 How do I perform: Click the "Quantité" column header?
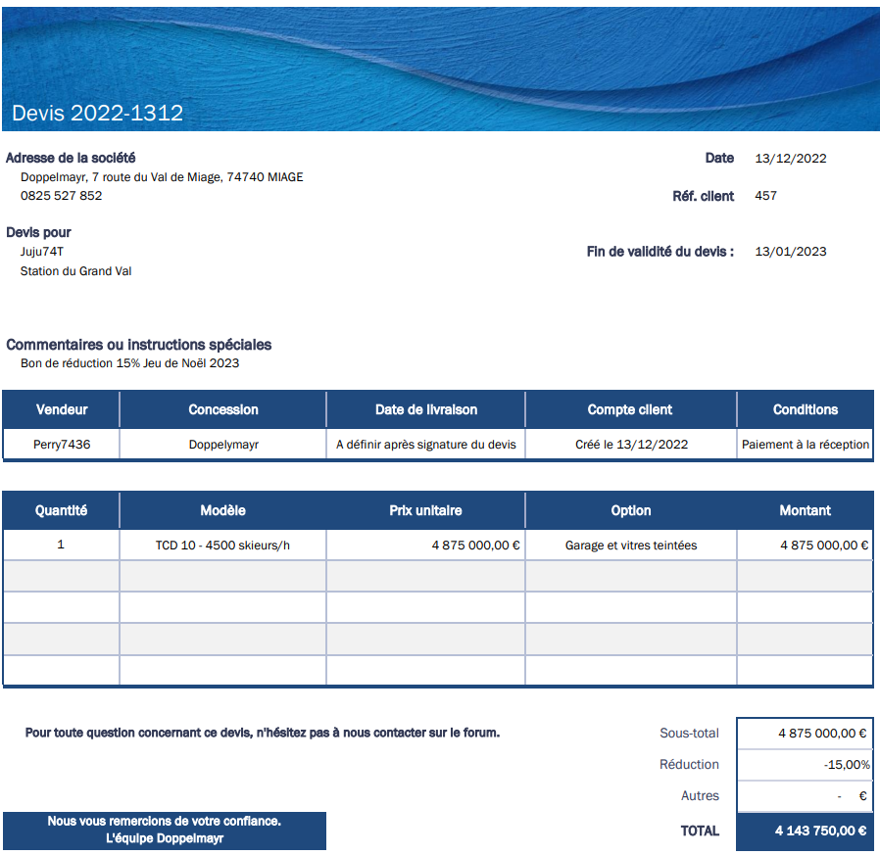61,510
